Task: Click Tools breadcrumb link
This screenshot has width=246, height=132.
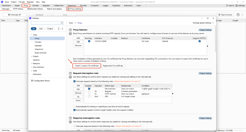Action: pos(71,23)
